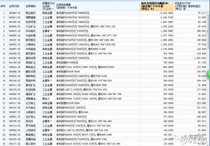Screen dimensions: 210x146
Task: Click the profit change value 2,186.7209
Action: tap(167, 17)
